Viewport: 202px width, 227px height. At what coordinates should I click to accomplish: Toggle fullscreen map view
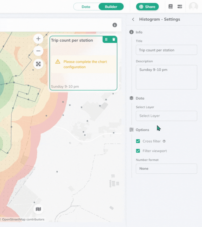click(38, 64)
